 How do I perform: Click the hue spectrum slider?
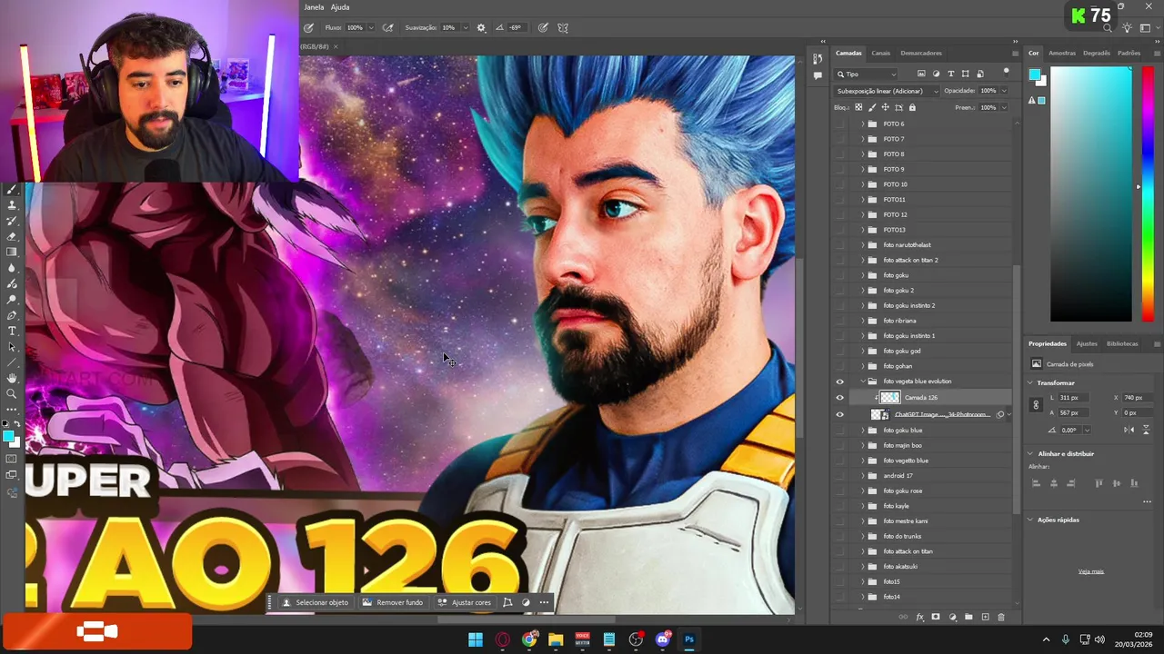tap(1148, 193)
